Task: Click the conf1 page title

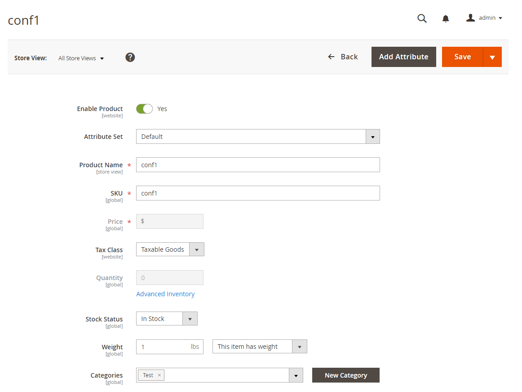Action: click(23, 21)
